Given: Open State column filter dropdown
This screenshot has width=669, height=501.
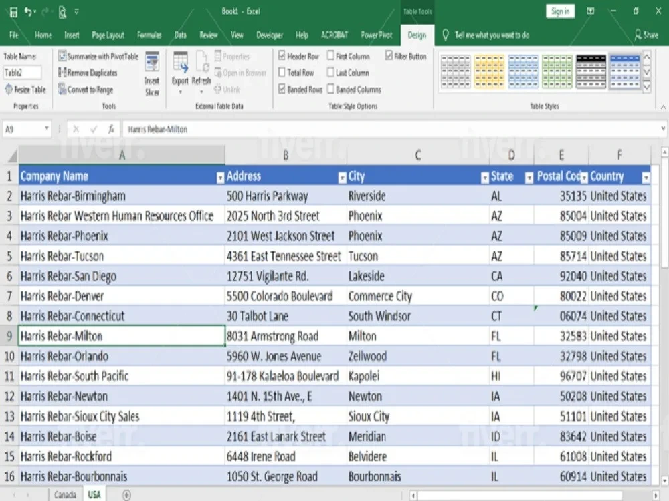Looking at the screenshot, I should pyautogui.click(x=529, y=178).
